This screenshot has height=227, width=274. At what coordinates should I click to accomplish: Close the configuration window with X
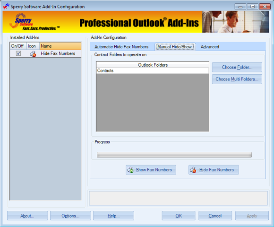click(265, 7)
